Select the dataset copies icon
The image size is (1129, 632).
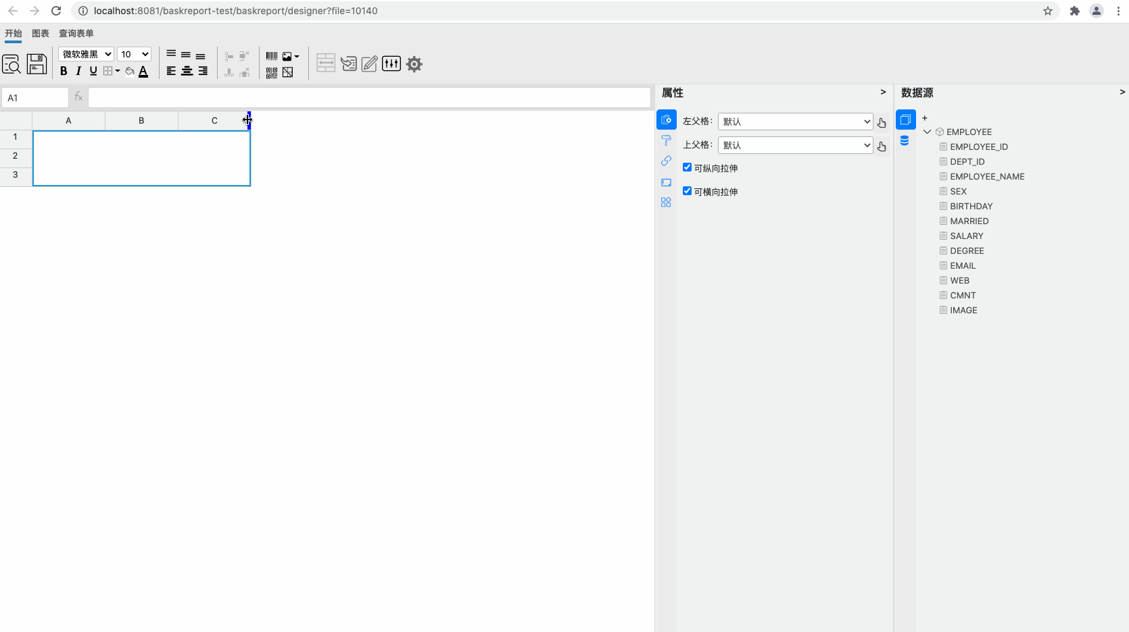[x=905, y=120]
